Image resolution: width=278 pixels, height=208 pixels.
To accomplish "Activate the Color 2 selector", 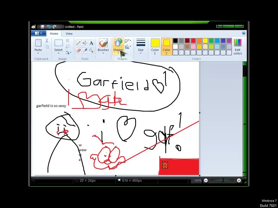I will coord(166,47).
